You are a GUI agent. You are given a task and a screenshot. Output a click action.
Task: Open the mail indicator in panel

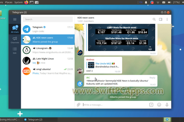[164, 2]
